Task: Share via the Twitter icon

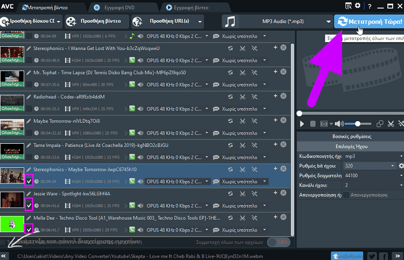Action: (372, 256)
